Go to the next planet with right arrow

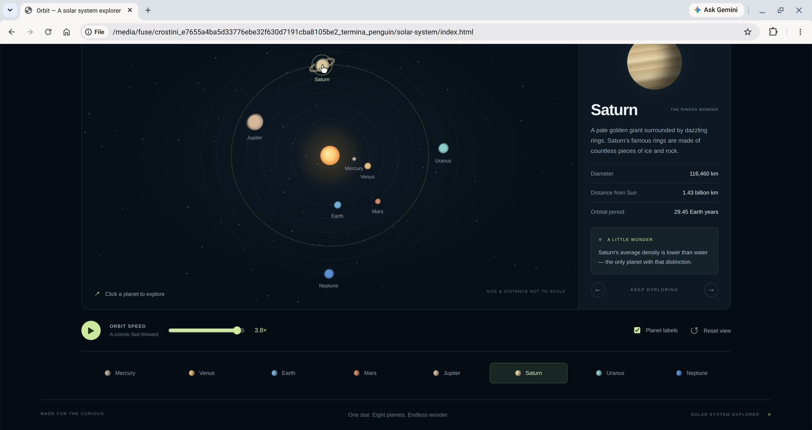(x=711, y=290)
